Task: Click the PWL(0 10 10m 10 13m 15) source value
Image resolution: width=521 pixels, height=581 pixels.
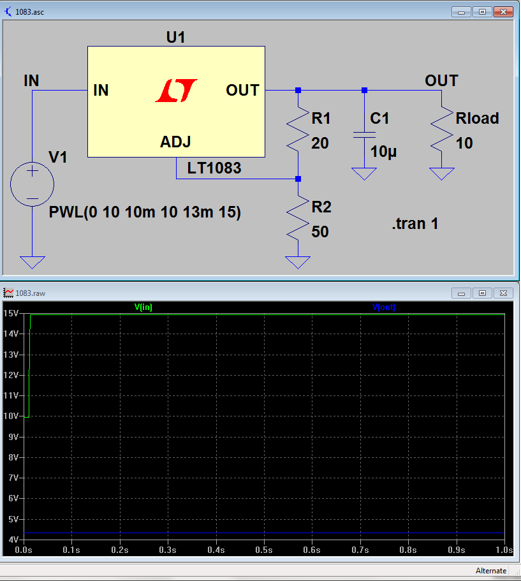Action: (x=145, y=212)
